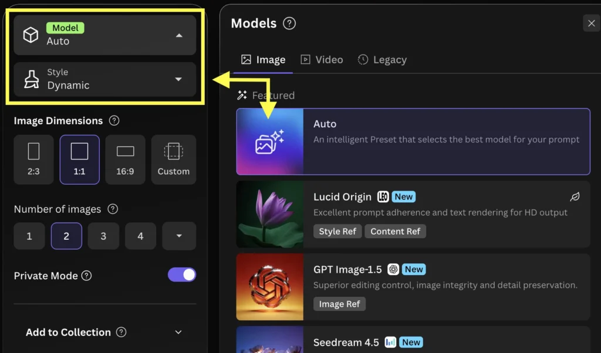Open the Legacy tab

pyautogui.click(x=382, y=59)
